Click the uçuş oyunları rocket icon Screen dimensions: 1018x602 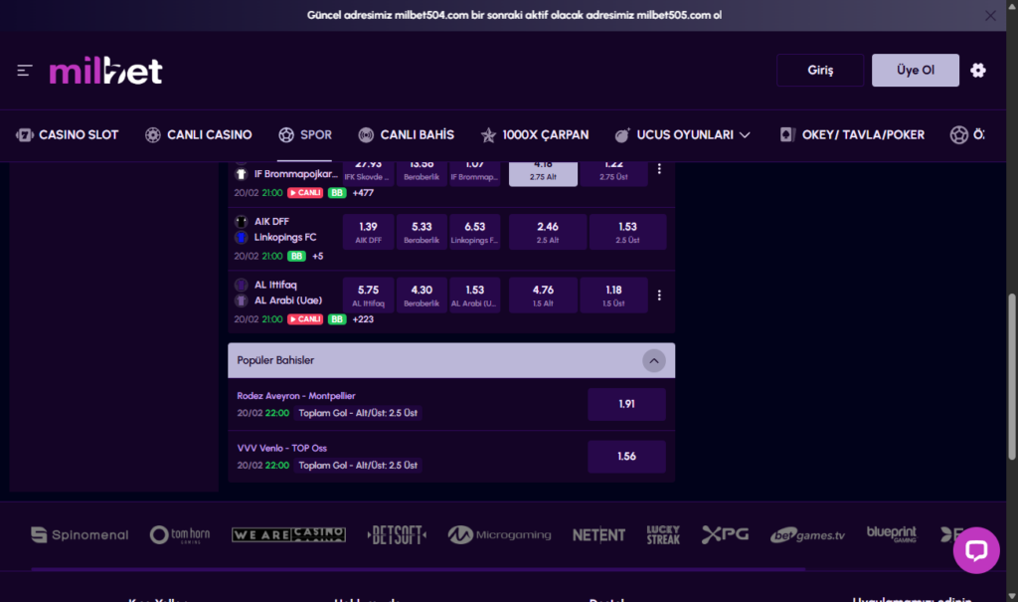(x=622, y=135)
